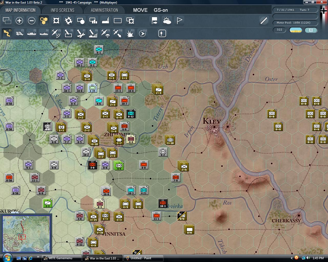The image size is (328, 262).
Task: Select air reconnaissance mission (F5)
Action: [x=56, y=33]
